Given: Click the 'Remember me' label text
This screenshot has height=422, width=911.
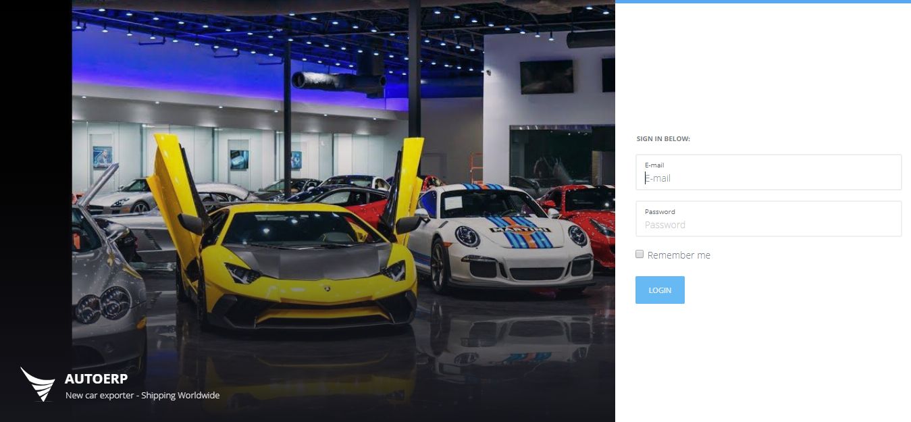Looking at the screenshot, I should 679,255.
